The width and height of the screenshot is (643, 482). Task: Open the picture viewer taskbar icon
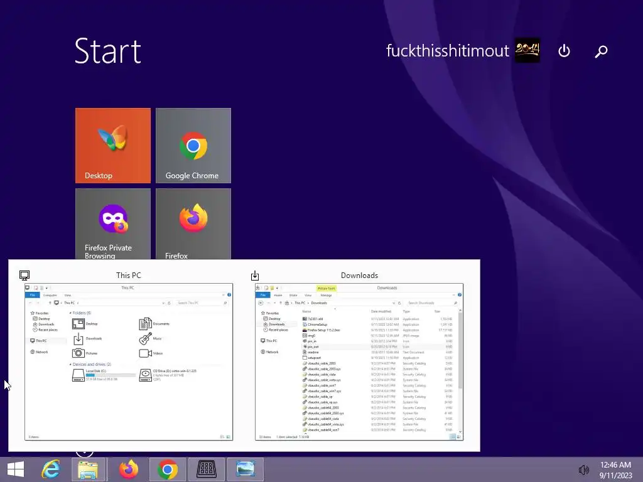pyautogui.click(x=246, y=469)
